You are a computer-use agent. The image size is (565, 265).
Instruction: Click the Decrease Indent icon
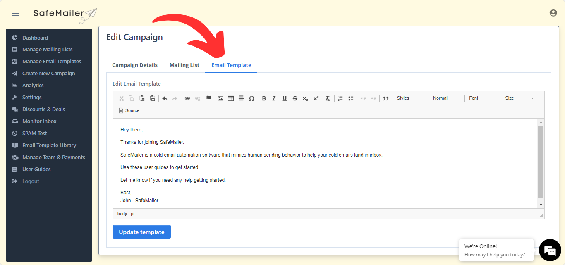point(363,98)
